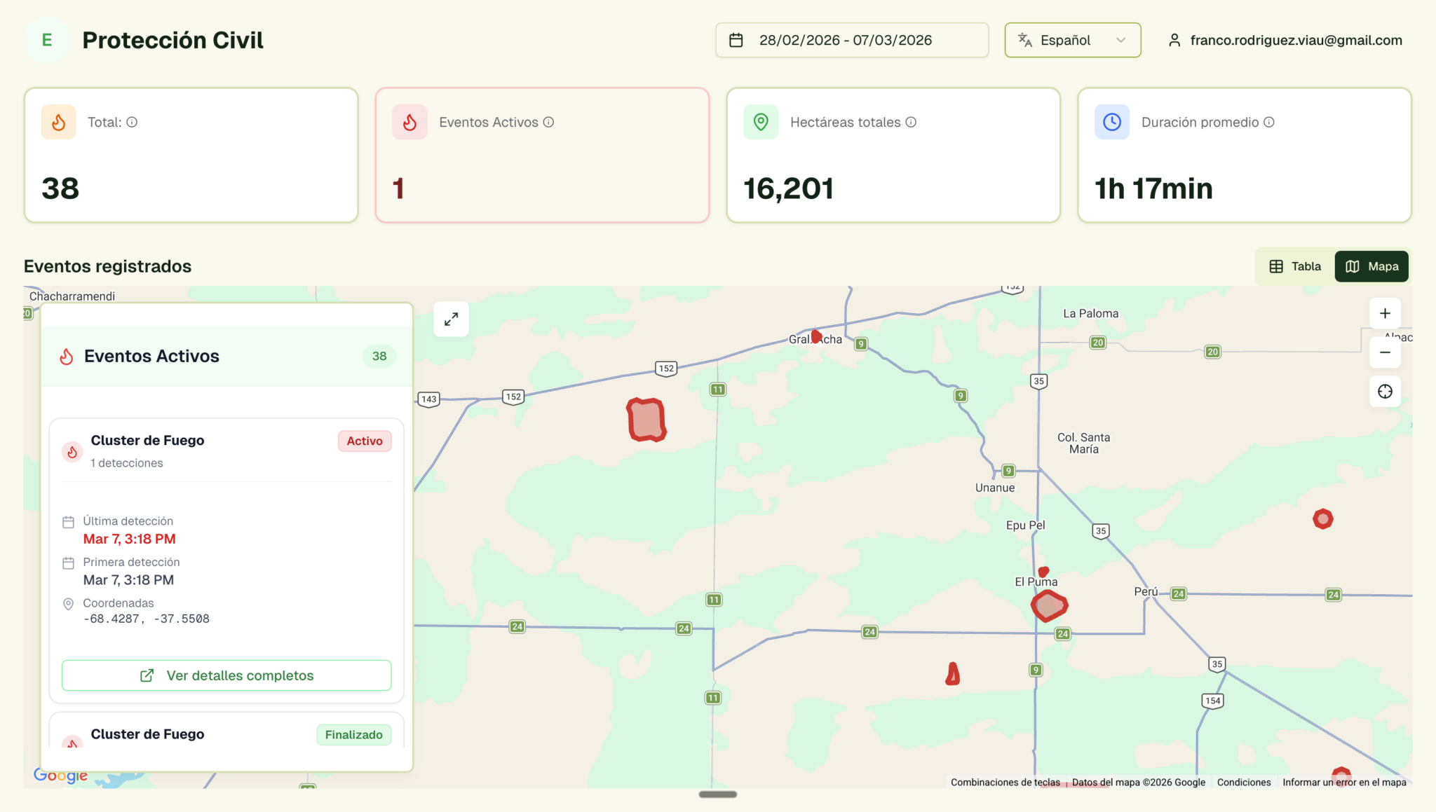
Task: Click the info icon beside Eventos Activos
Action: pyautogui.click(x=549, y=122)
